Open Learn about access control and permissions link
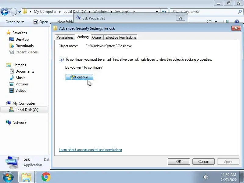244x183 pixels. pos(90,150)
